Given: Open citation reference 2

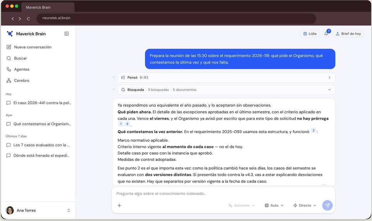Looking at the screenshot, I should coord(313,130).
